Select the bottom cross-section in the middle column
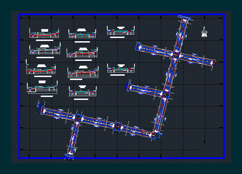The width and height of the screenshot is (242, 174). (x=83, y=92)
